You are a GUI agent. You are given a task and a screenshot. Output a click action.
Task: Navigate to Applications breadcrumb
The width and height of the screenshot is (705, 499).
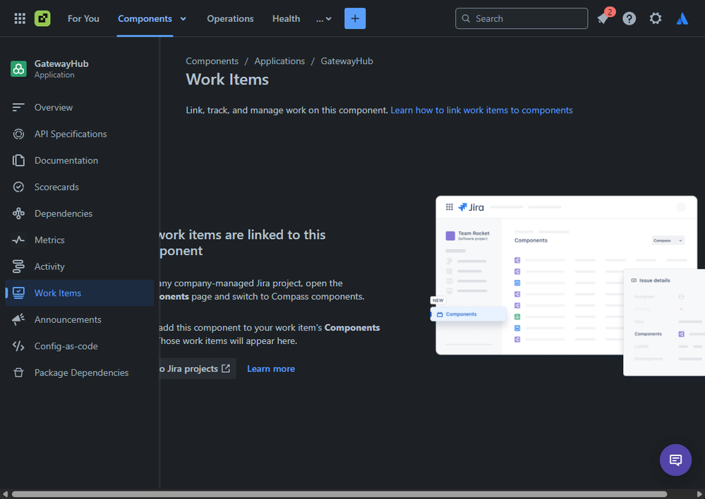click(279, 61)
